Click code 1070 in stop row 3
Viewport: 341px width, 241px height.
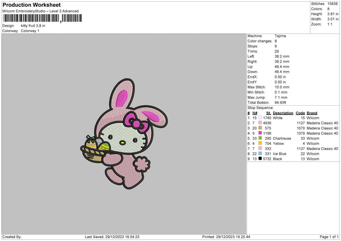click(301, 128)
